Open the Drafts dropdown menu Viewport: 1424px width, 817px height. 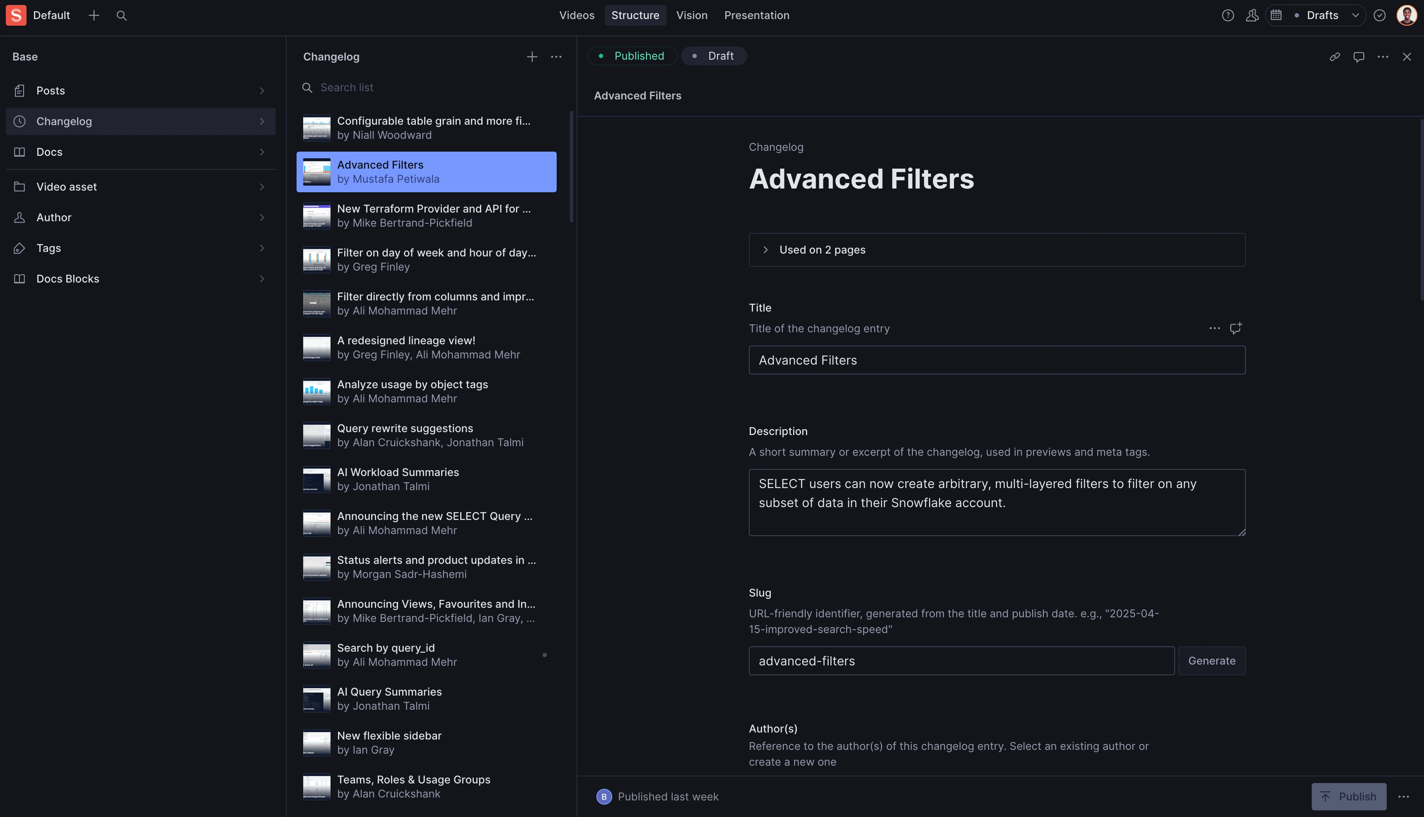[x=1356, y=15]
